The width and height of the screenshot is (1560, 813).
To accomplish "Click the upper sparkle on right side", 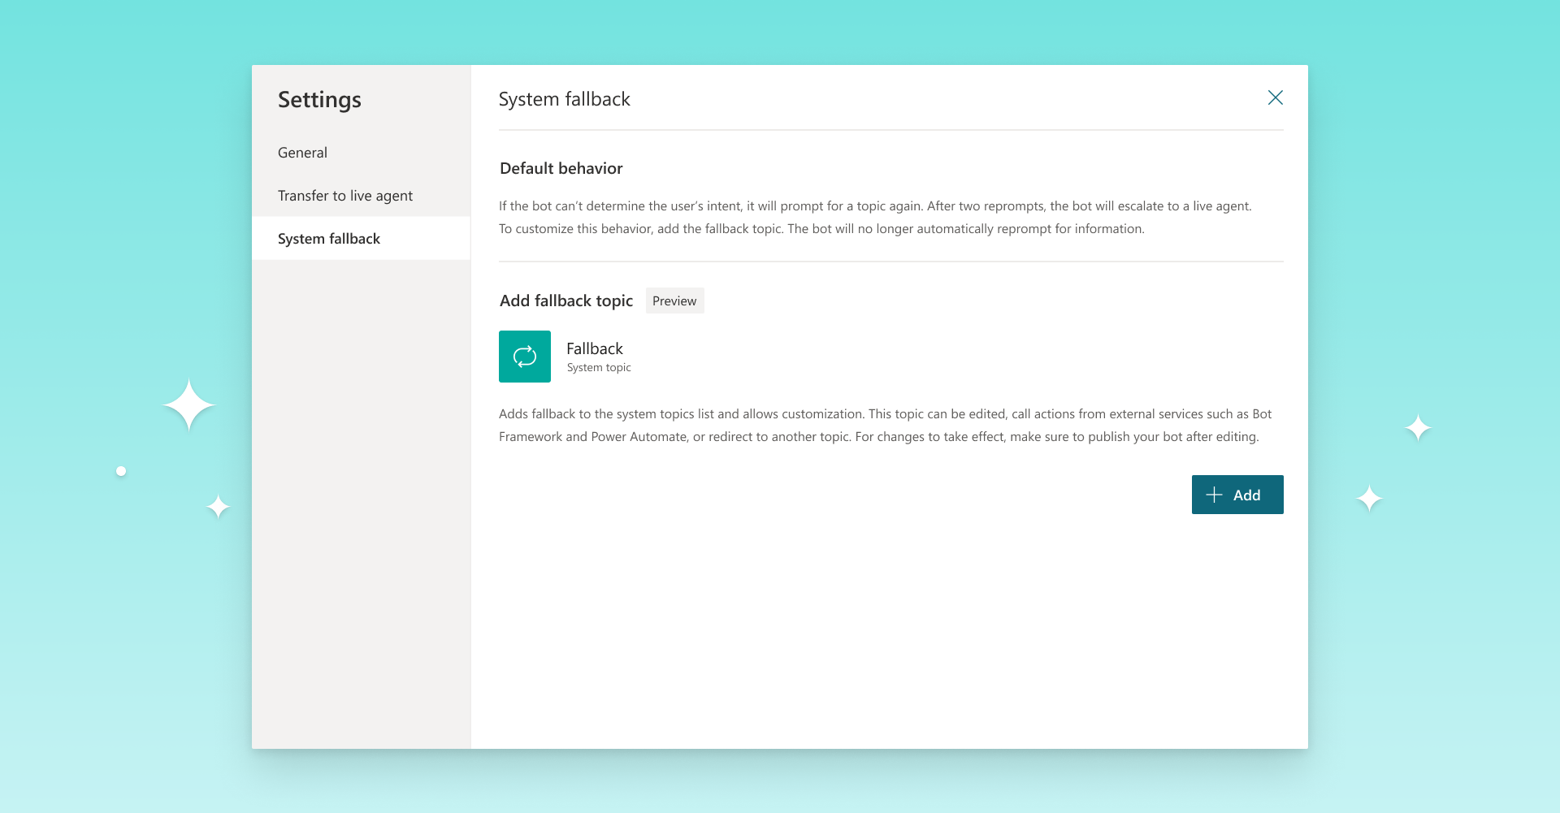I will [x=1418, y=427].
